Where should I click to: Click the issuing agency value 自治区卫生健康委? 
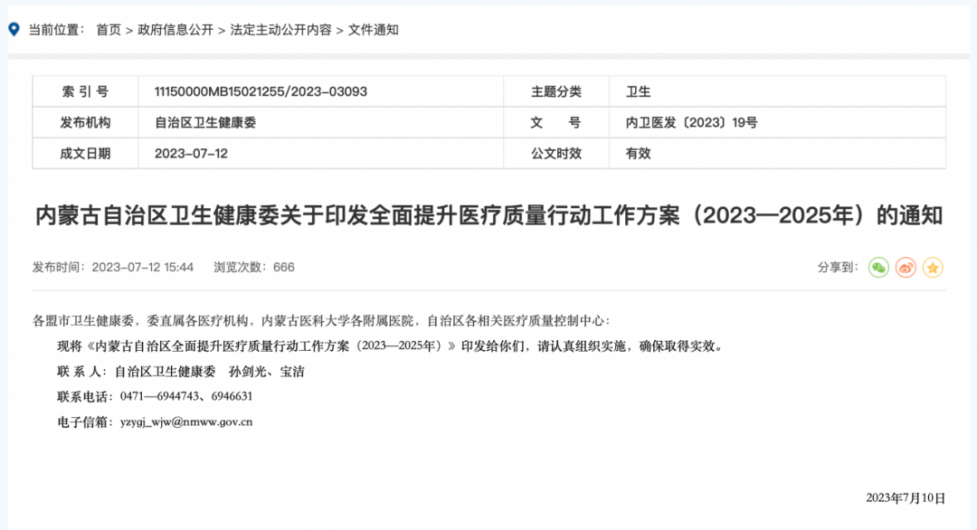pos(205,122)
